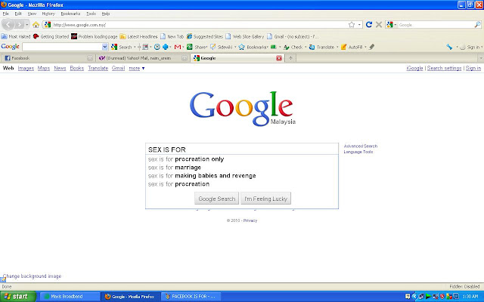
Task: Click the Gmail envelope icon in Google Toolbar
Action: [178, 47]
